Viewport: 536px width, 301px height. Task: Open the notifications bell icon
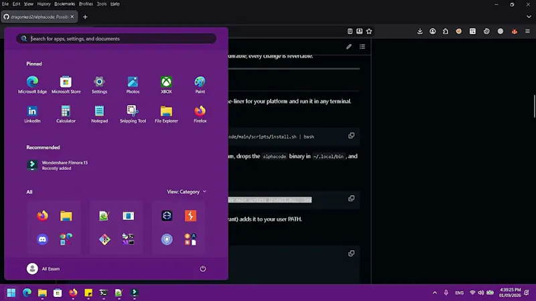(527, 293)
